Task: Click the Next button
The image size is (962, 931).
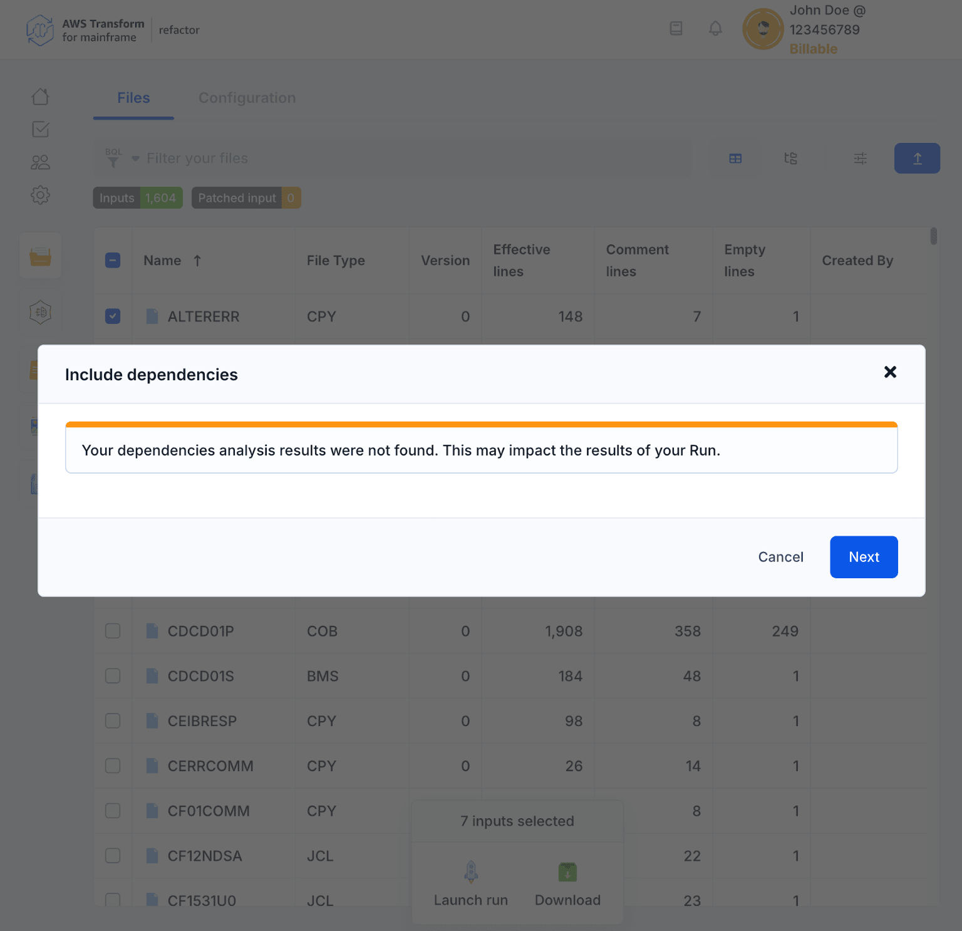Action: click(864, 557)
